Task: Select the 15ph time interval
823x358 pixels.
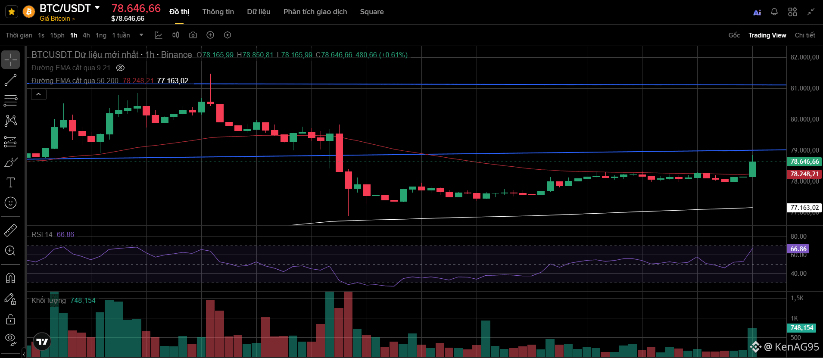Action: pos(57,35)
